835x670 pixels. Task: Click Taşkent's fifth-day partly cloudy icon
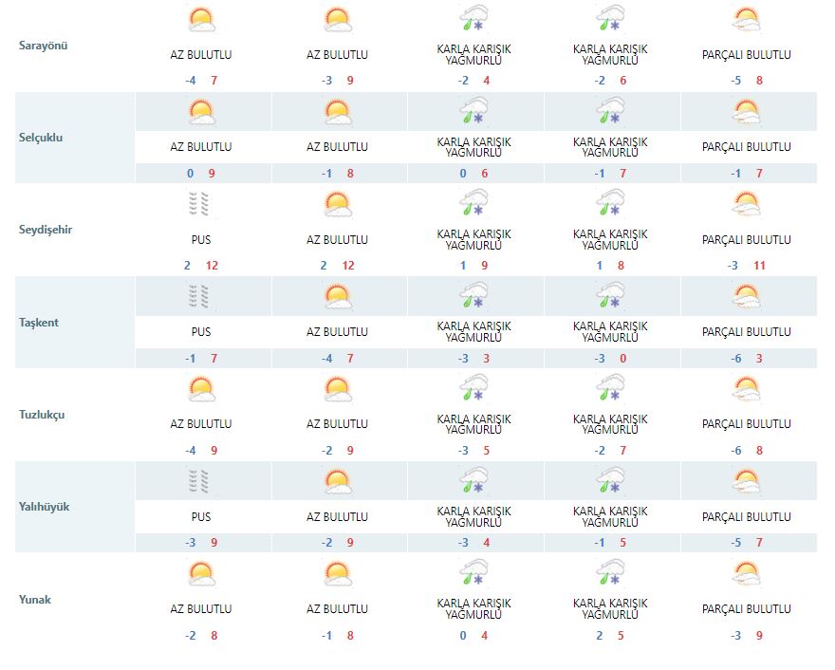coord(747,297)
